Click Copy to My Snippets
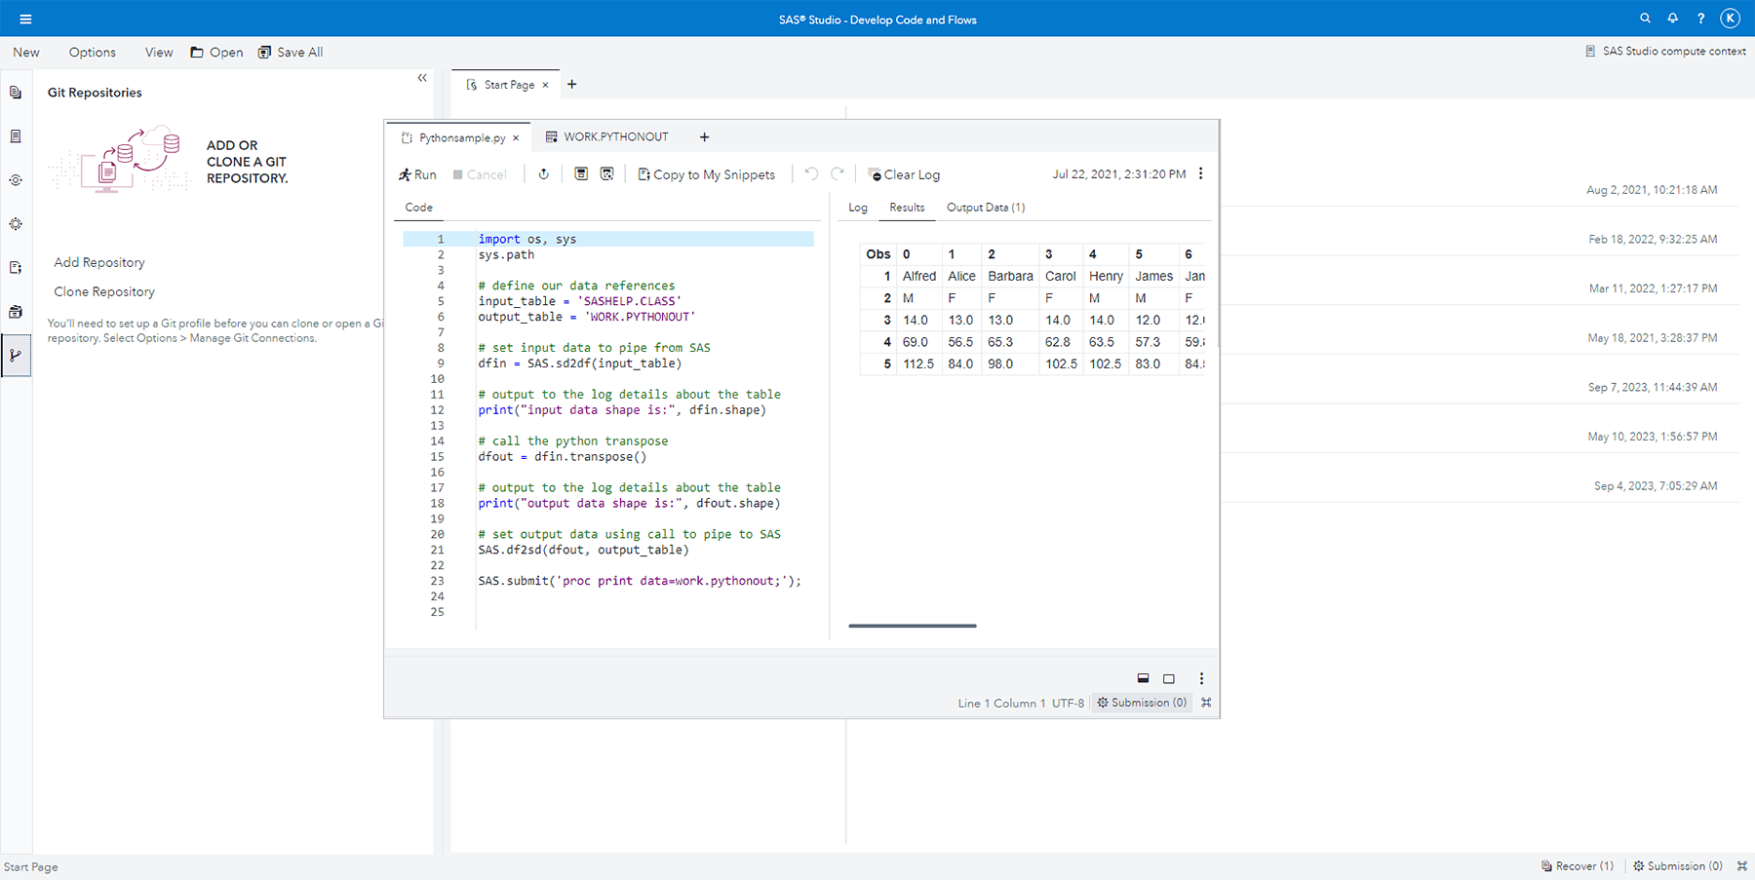The width and height of the screenshot is (1755, 880). click(x=707, y=174)
